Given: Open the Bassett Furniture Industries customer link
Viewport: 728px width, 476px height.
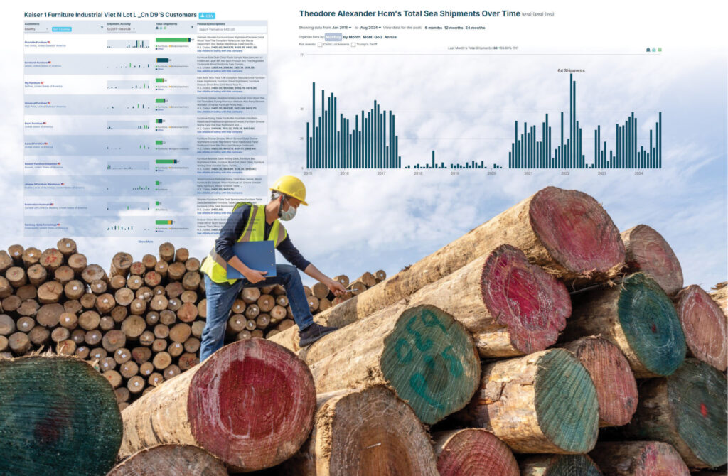Looking at the screenshot, I should pos(41,164).
